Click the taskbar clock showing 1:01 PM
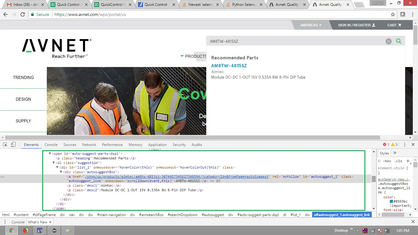The image size is (418, 235). (403, 230)
